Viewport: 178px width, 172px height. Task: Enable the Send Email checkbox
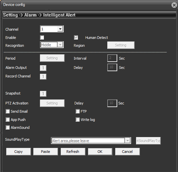[x=8, y=111]
